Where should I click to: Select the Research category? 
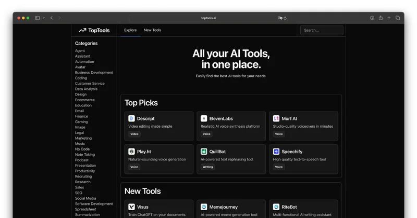[x=82, y=182]
